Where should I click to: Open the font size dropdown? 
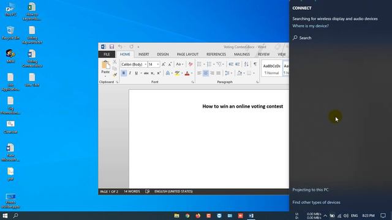tap(158, 64)
